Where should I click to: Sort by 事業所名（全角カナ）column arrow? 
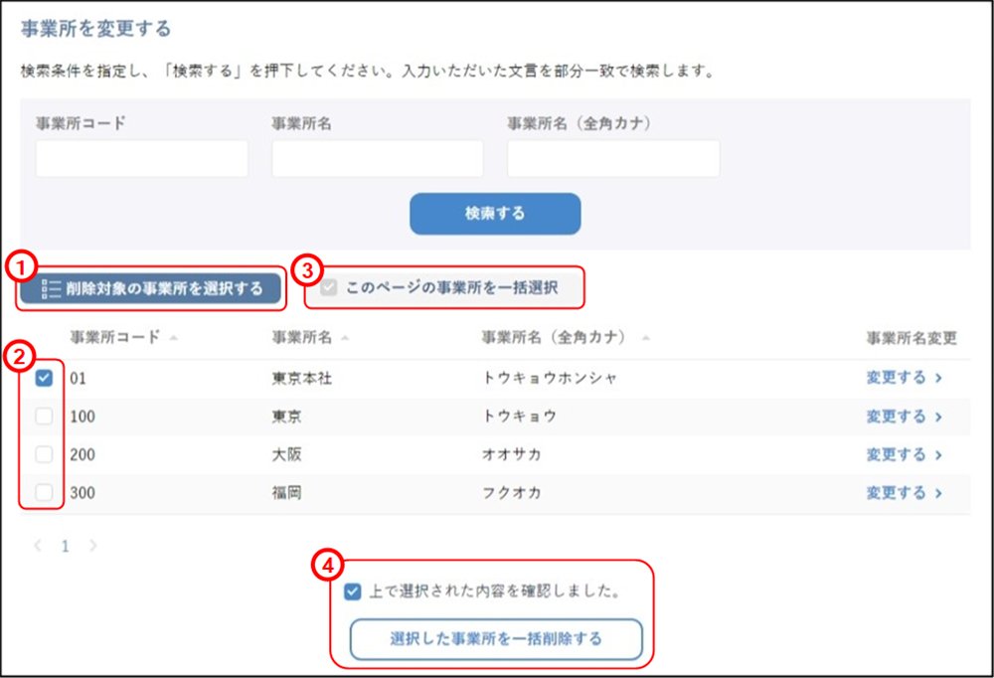[x=646, y=338]
